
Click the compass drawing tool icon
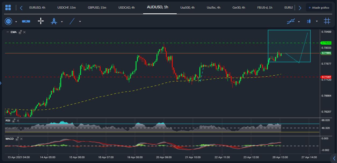click(54, 21)
